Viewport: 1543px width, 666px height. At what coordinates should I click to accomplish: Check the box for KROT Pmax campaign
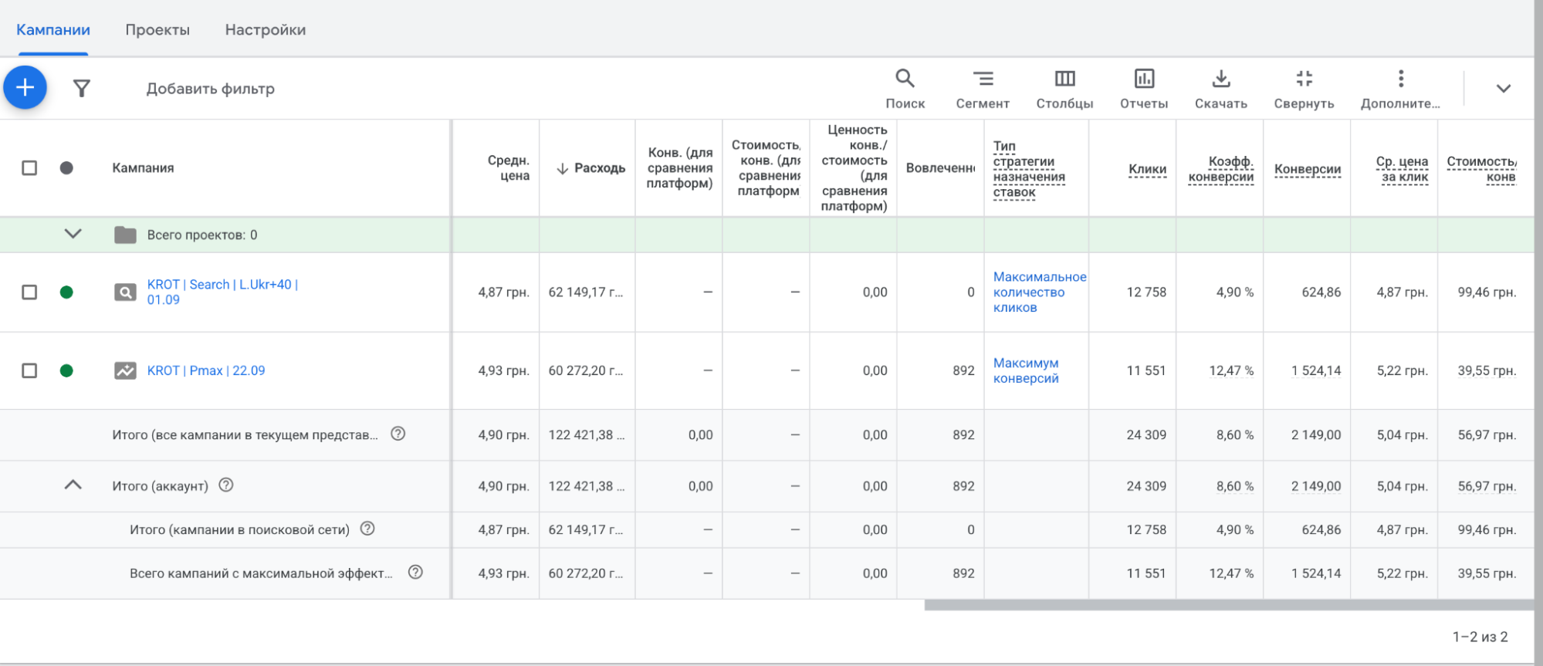[x=29, y=371]
